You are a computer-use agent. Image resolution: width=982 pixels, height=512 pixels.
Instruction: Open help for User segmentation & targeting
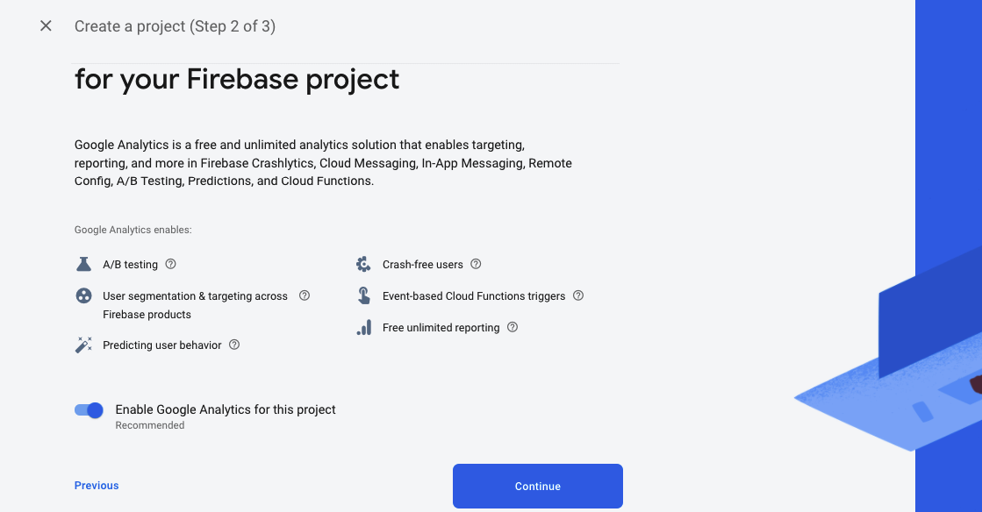click(x=305, y=295)
